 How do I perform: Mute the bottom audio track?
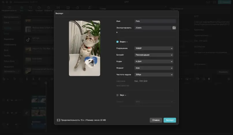[x=16, y=124]
